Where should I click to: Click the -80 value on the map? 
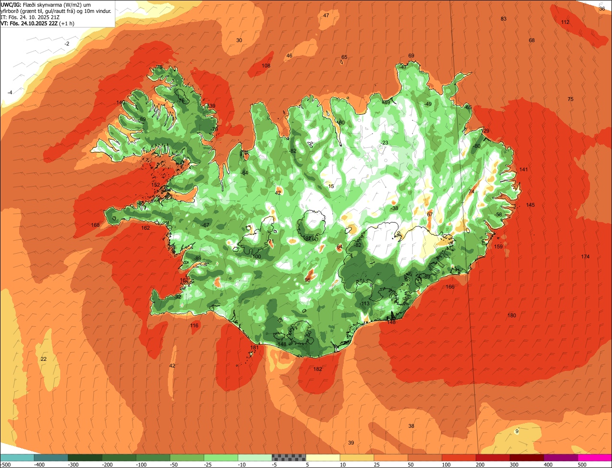tap(476, 146)
